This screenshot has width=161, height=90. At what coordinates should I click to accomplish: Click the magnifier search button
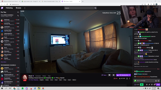tap(95, 8)
